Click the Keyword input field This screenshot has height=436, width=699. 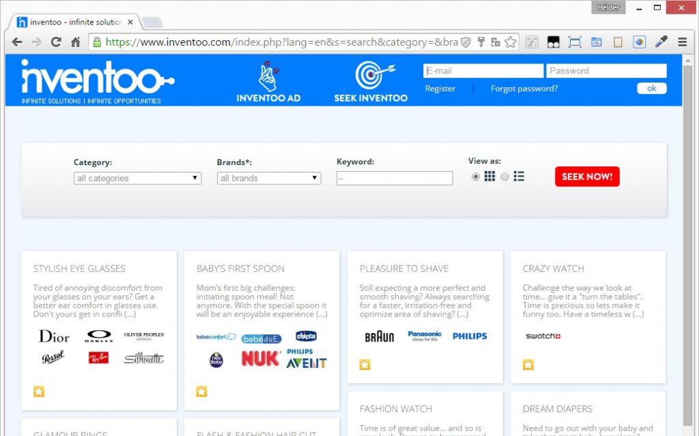[x=395, y=178]
